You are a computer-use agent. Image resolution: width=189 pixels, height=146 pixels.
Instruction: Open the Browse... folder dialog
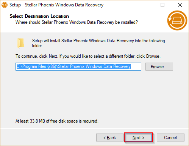(x=159, y=67)
